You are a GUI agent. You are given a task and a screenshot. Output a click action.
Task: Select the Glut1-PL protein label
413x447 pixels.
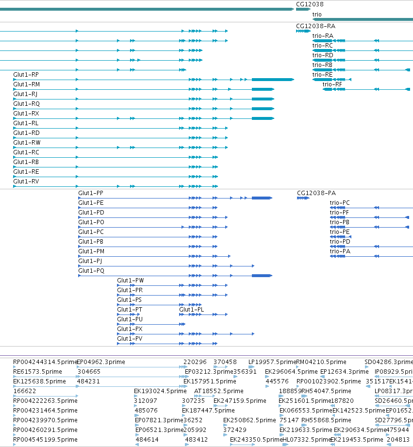tap(192, 309)
